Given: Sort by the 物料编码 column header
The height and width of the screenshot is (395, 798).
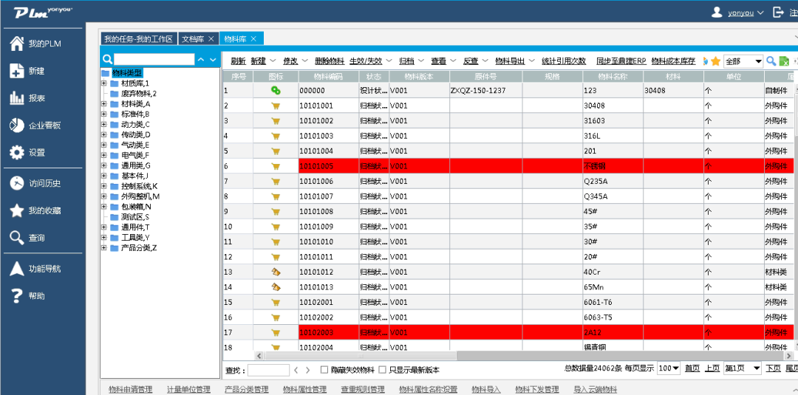Looking at the screenshot, I should (328, 76).
